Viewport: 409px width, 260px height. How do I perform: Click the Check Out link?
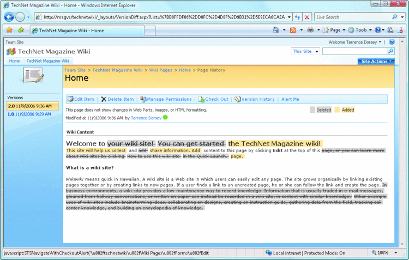click(x=216, y=99)
